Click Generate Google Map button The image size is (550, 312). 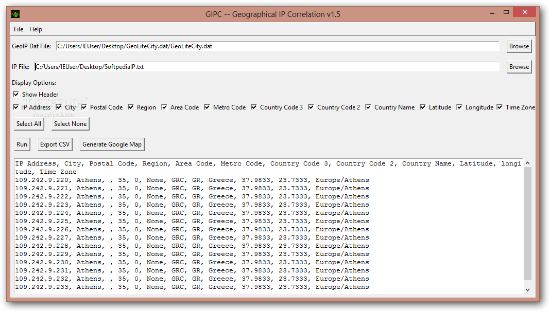112,144
